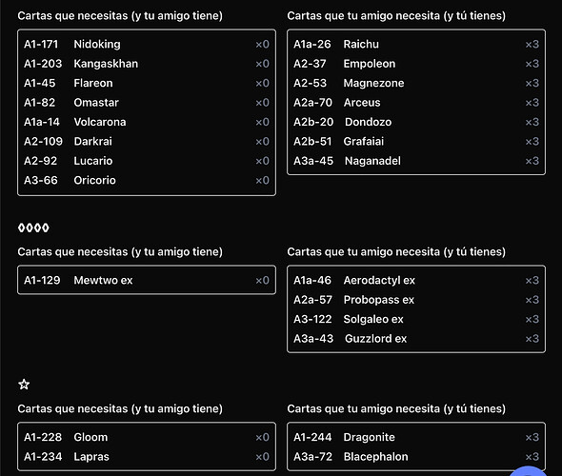Choose the Probopass ex row

[416, 300]
